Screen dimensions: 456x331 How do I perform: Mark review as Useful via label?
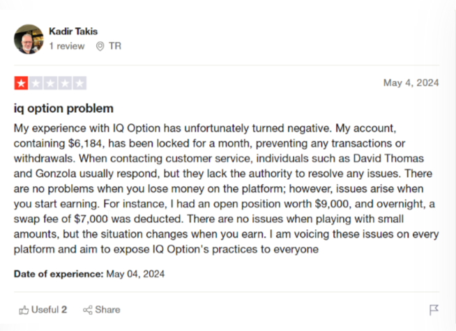45,310
